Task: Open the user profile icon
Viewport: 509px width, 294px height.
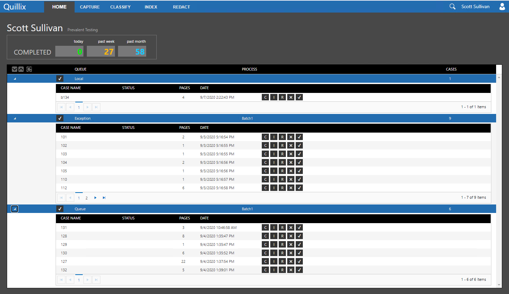Action: [x=502, y=6]
